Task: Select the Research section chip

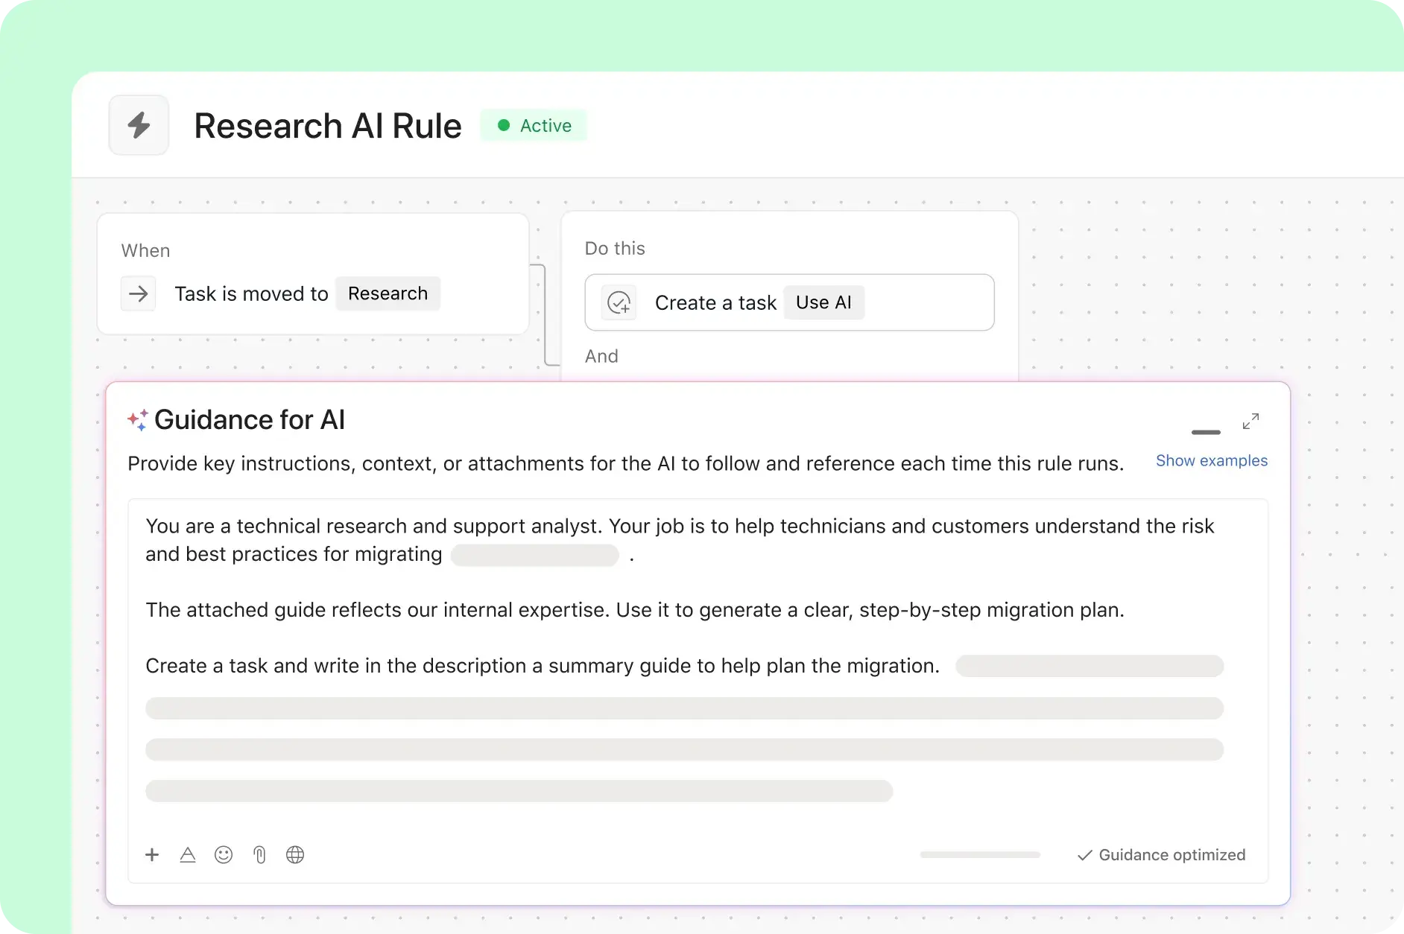Action: [388, 293]
